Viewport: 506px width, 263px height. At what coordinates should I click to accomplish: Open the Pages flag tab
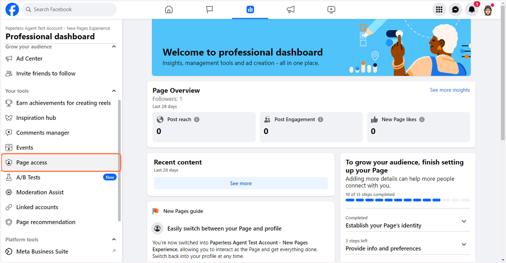tap(210, 9)
